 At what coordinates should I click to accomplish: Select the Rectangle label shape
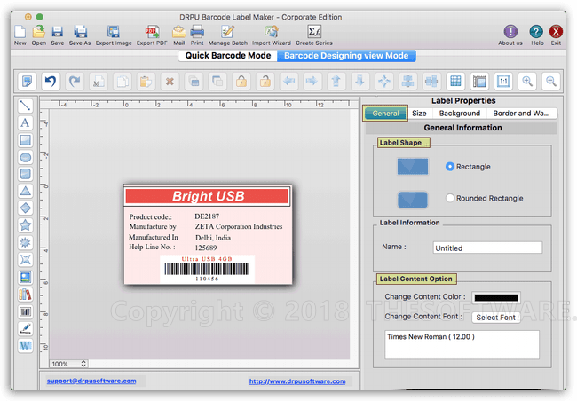pyautogui.click(x=450, y=167)
